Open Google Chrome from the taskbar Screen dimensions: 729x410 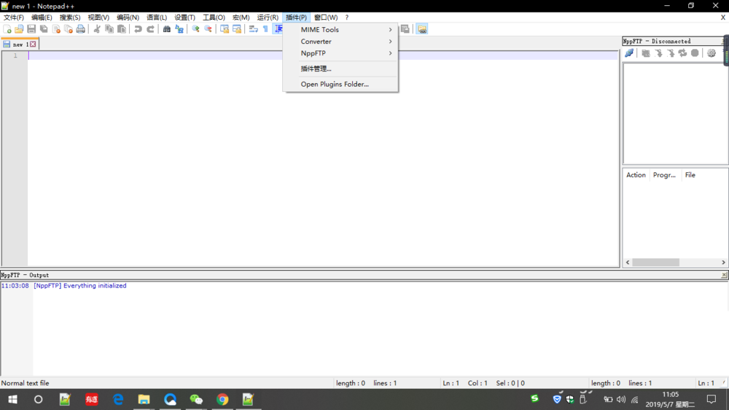coord(222,399)
